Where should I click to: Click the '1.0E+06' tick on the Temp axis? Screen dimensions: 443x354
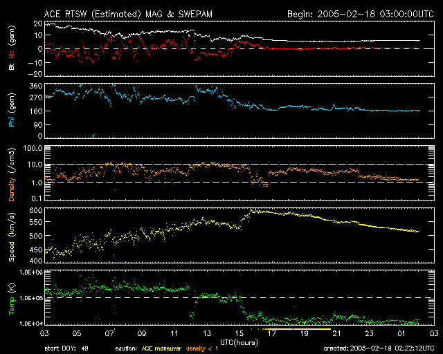(31, 272)
